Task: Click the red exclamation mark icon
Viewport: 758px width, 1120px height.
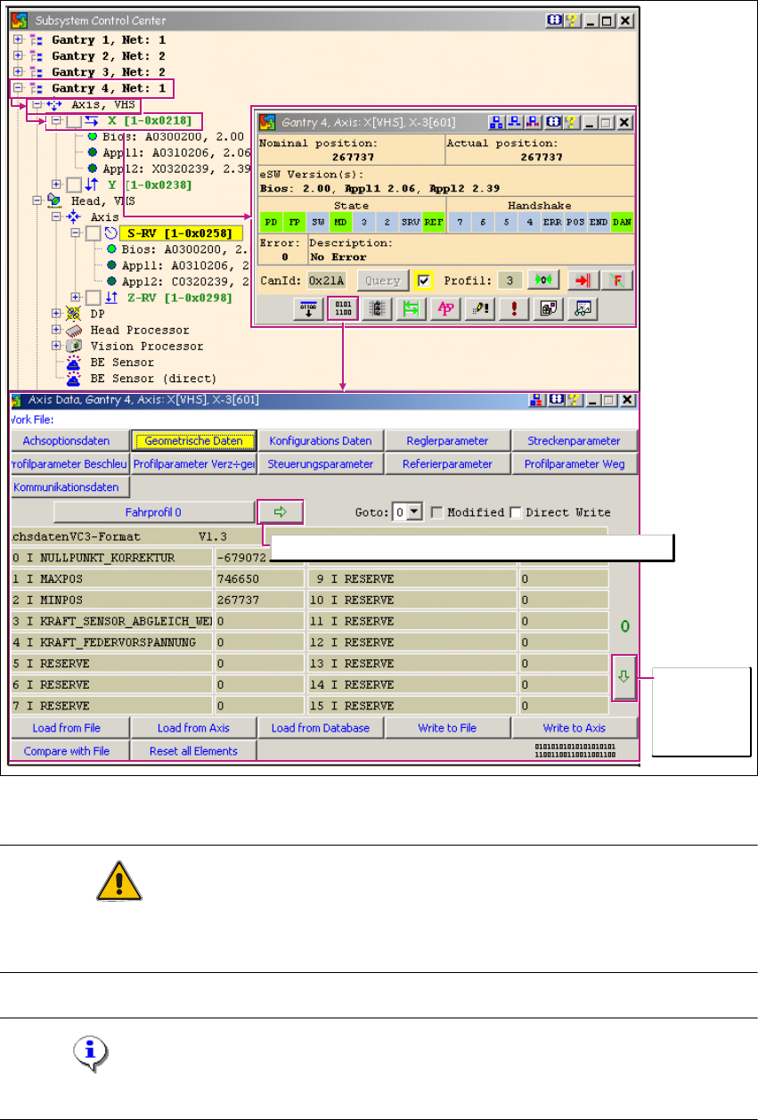Action: tap(515, 308)
